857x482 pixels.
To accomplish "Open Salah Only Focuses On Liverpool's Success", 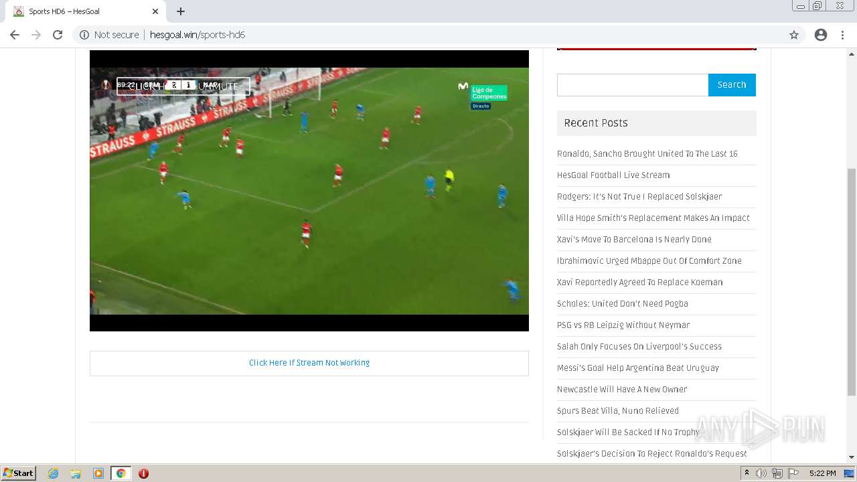I will [x=639, y=346].
